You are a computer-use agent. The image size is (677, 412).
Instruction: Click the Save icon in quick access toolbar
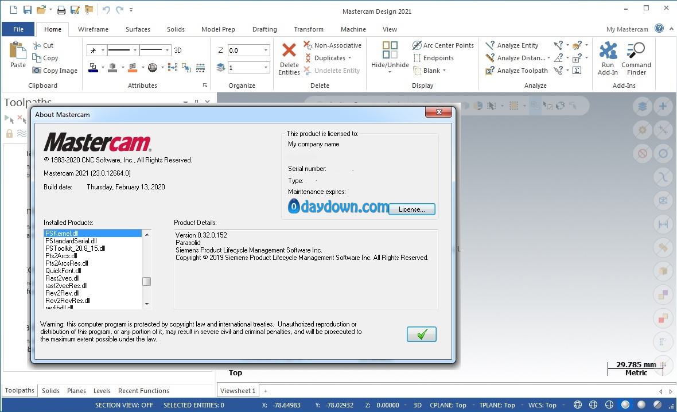pos(27,9)
